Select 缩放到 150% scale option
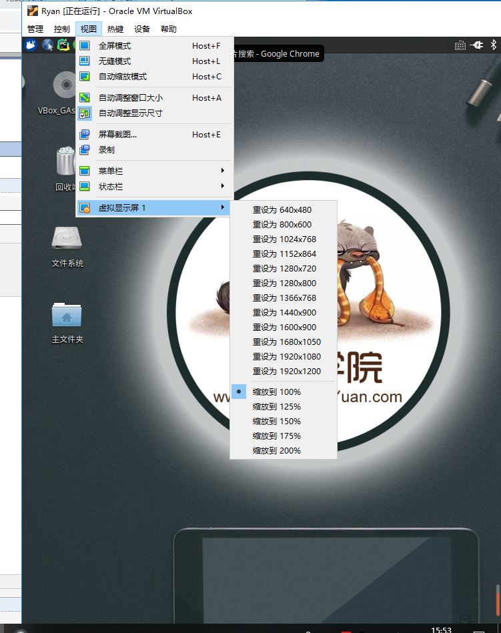 pyautogui.click(x=284, y=421)
